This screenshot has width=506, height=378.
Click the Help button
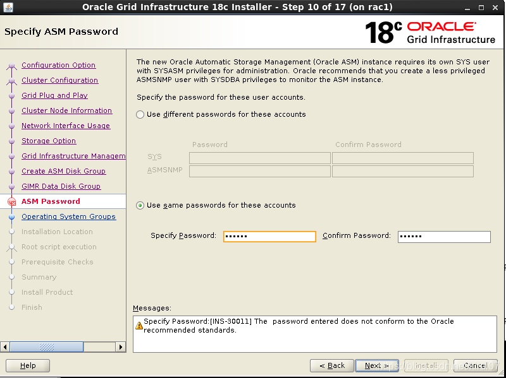[x=28, y=365]
